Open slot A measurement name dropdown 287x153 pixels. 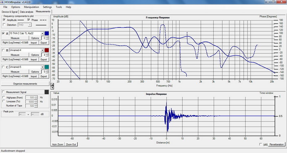42,33
